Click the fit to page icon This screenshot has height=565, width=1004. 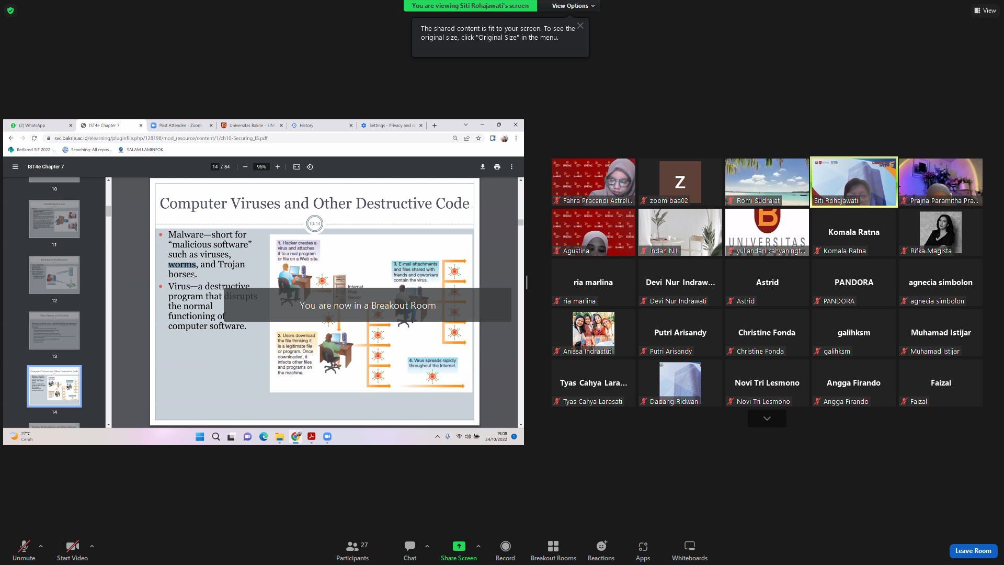pos(296,167)
